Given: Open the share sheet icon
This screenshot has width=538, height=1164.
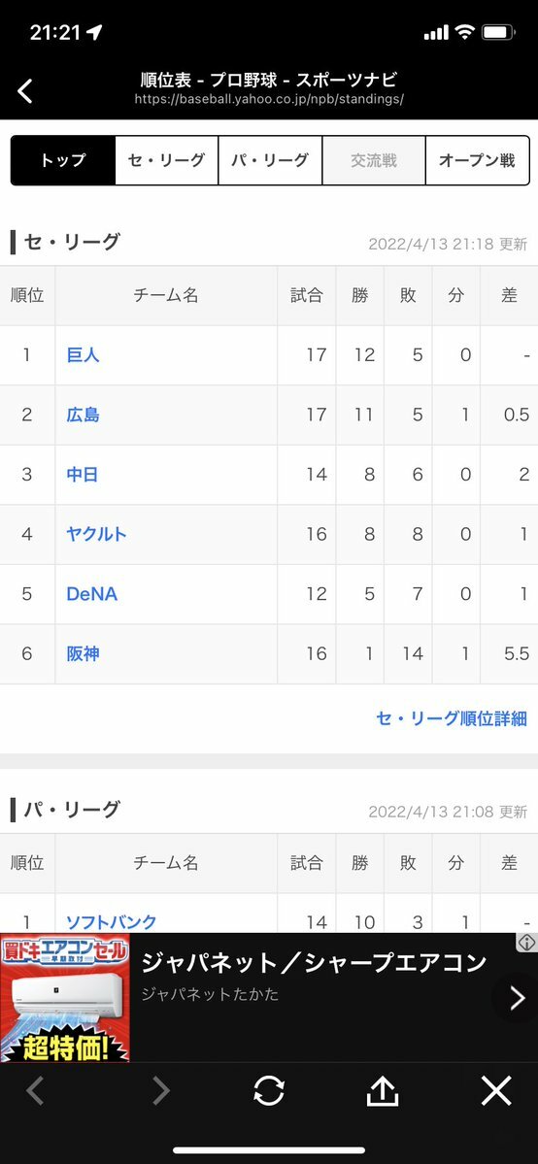Looking at the screenshot, I should pos(383,1090).
